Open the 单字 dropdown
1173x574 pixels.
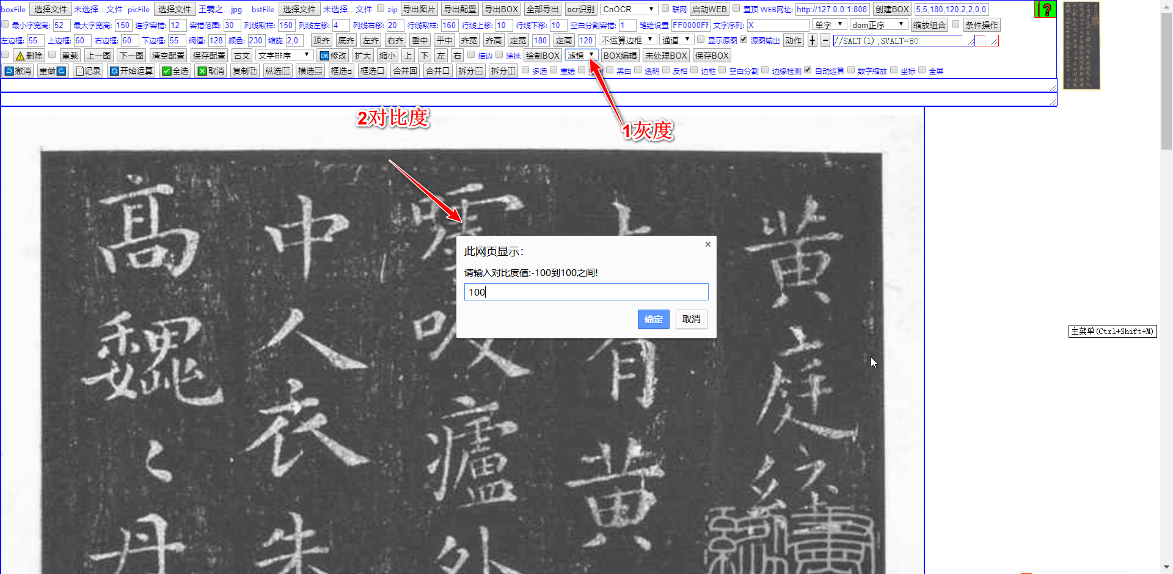pos(830,25)
